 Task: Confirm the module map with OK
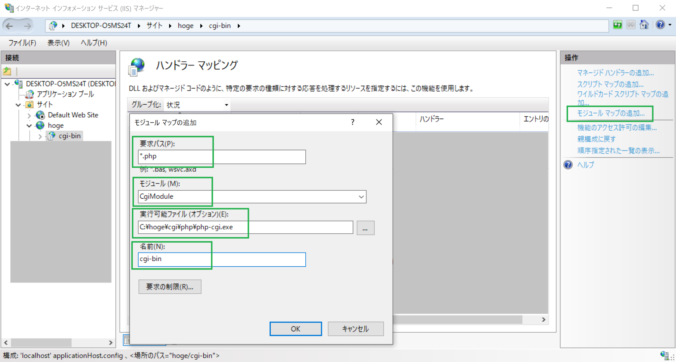pos(295,329)
